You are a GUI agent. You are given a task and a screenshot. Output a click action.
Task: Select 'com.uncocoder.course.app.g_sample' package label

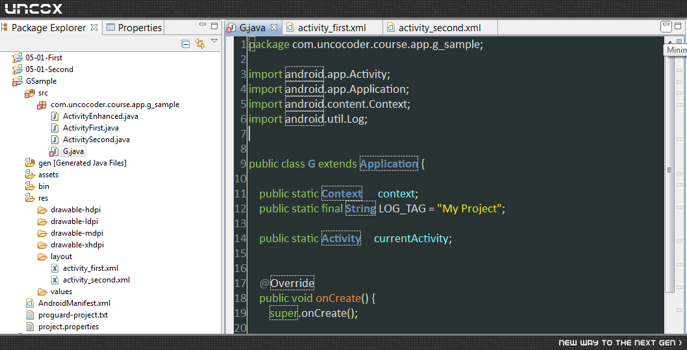115,105
